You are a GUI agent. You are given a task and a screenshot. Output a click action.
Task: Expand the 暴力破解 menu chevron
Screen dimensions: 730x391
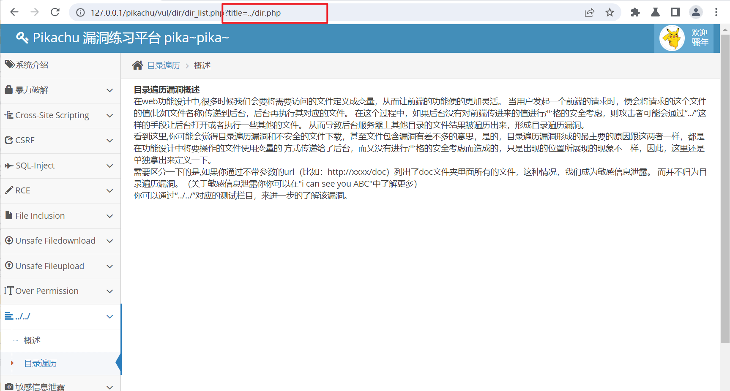[109, 90]
